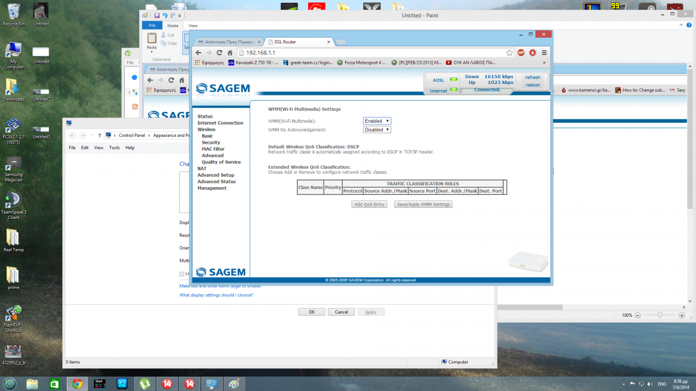Open PCSX2 desktop icon
The width and height of the screenshot is (696, 391).
click(13, 130)
